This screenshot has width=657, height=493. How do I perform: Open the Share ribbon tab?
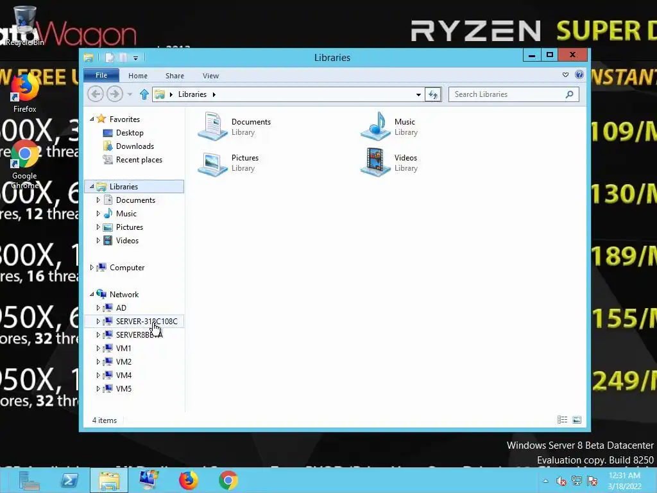pos(175,76)
